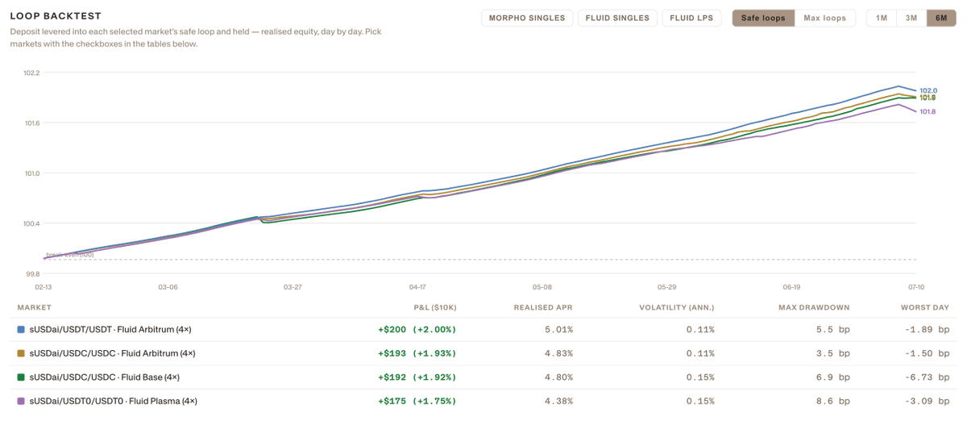Image resolution: width=967 pixels, height=421 pixels.
Task: Select the sUSDai/USDT/USDT · Fluid Arbitrum (4×) row
Action: click(x=483, y=330)
